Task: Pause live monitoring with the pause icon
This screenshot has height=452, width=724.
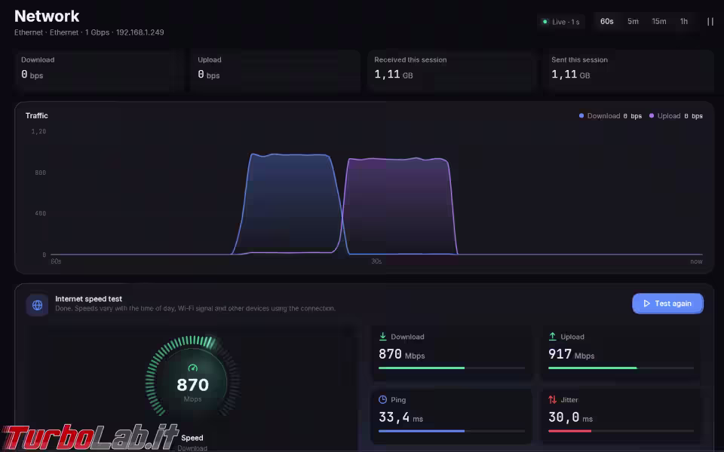Action: point(710,22)
